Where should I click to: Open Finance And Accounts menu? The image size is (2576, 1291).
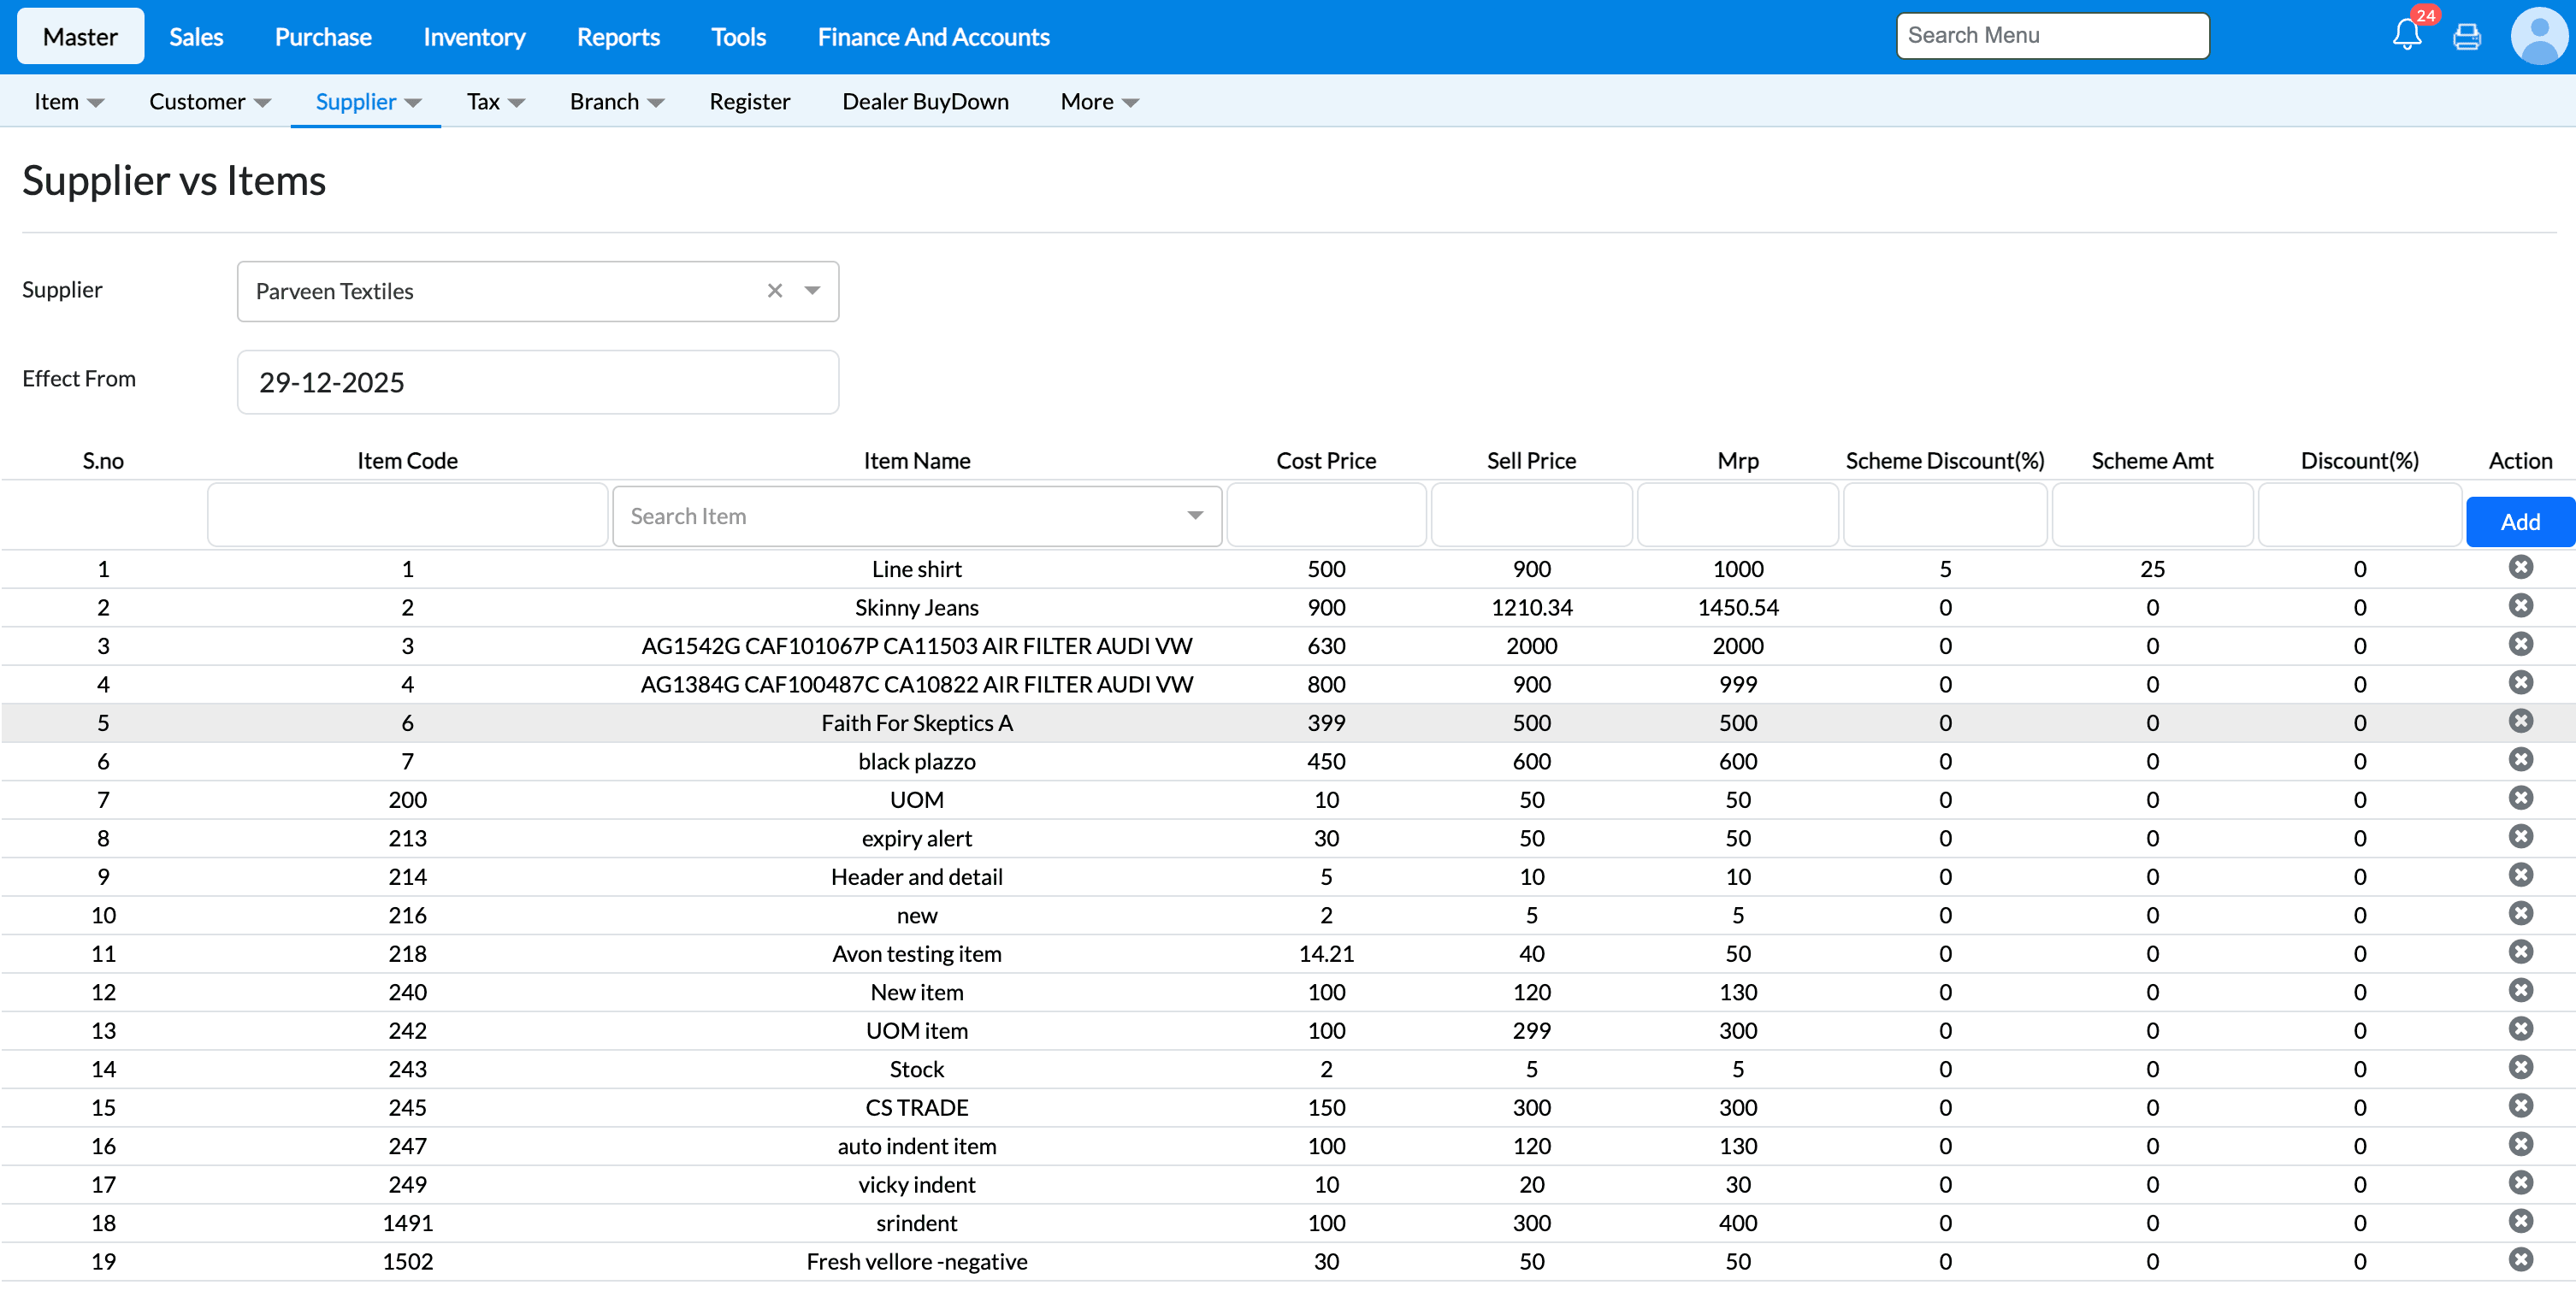point(933,37)
